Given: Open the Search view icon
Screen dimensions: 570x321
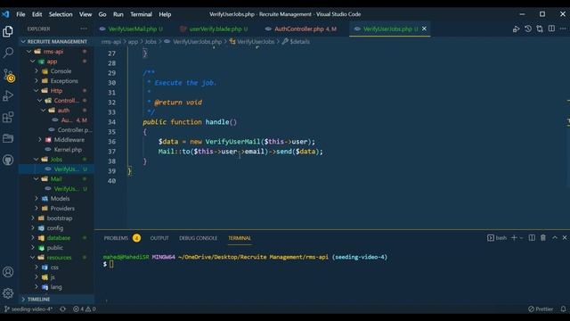Looking at the screenshot, I should (8, 53).
